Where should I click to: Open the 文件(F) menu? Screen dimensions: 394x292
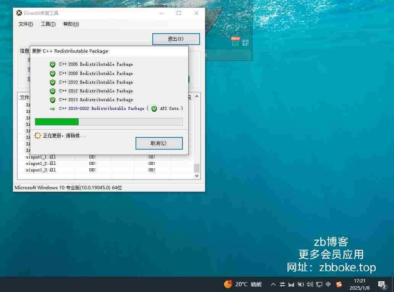coord(26,24)
